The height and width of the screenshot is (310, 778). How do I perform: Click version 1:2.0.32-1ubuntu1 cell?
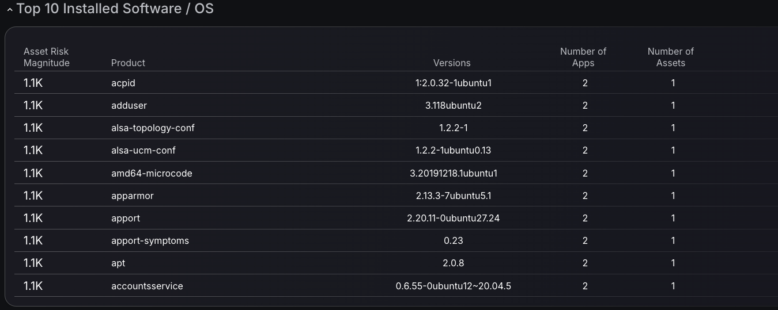453,83
